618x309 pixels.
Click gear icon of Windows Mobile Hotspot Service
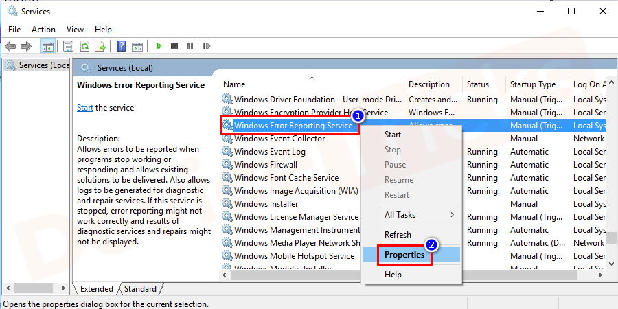(227, 255)
